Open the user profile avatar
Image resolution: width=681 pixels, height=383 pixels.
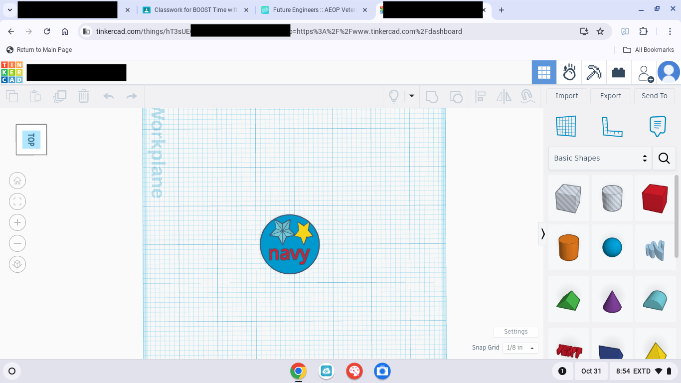(669, 72)
